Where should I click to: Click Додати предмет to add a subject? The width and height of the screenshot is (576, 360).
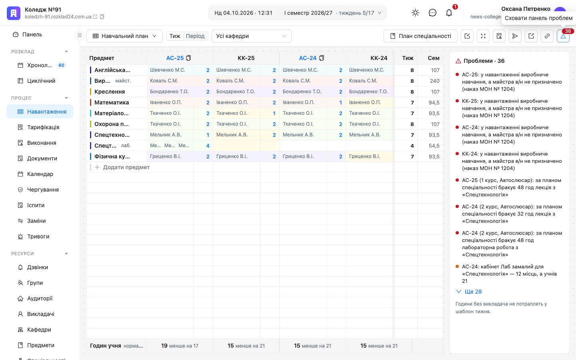pos(122,167)
